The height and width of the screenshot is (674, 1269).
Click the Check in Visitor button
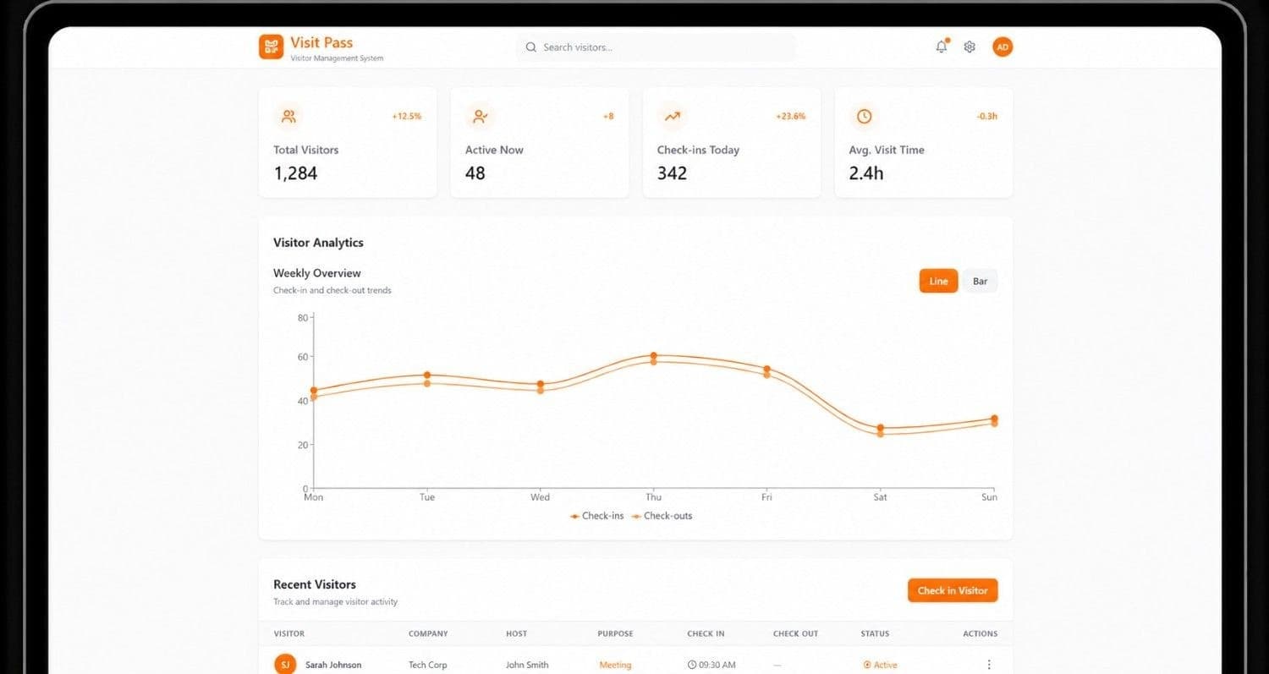(x=953, y=590)
